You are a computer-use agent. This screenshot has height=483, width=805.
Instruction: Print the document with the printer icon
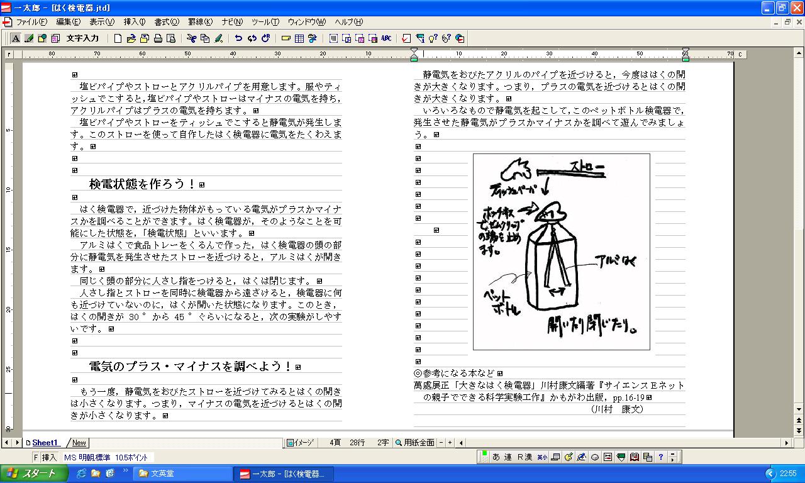tap(158, 38)
